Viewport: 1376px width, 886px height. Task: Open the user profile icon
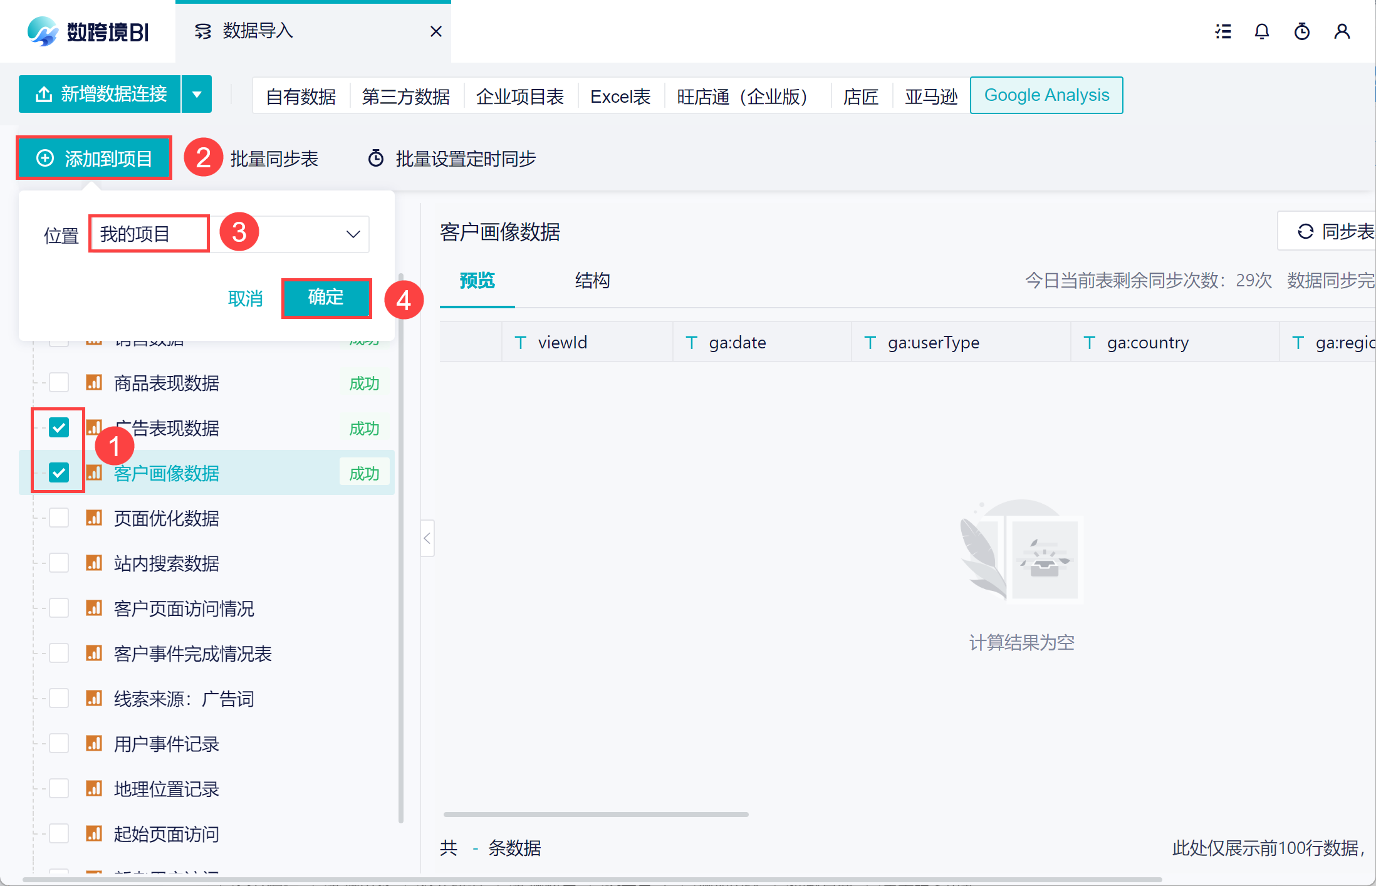tap(1342, 31)
